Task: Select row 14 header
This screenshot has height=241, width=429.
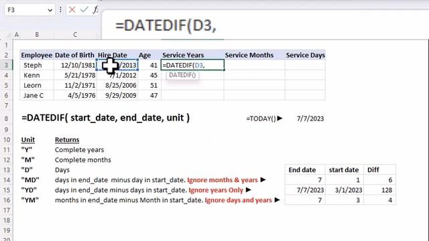Action: point(6,180)
